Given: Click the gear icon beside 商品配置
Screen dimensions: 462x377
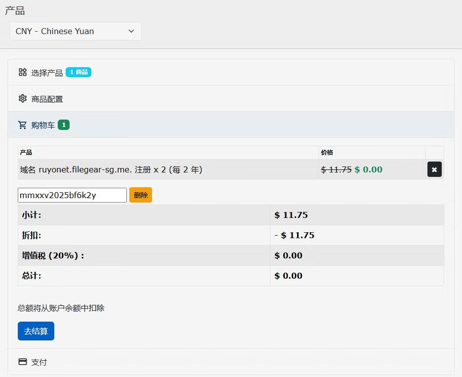Looking at the screenshot, I should point(23,98).
